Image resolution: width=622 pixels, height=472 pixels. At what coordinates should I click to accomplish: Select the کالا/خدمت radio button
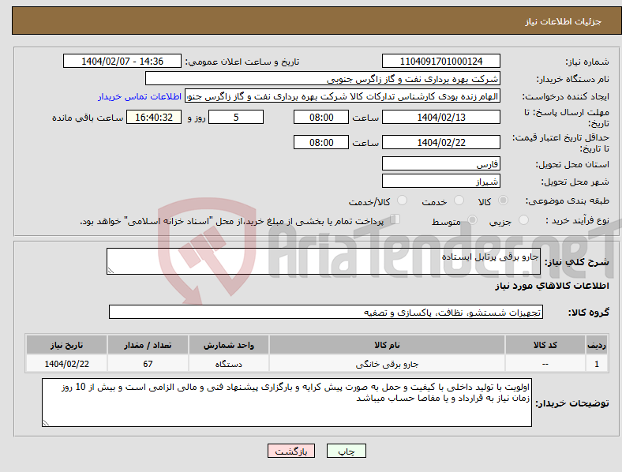(x=403, y=200)
